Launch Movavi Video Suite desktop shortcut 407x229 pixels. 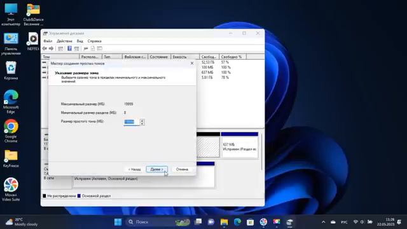pyautogui.click(x=11, y=190)
